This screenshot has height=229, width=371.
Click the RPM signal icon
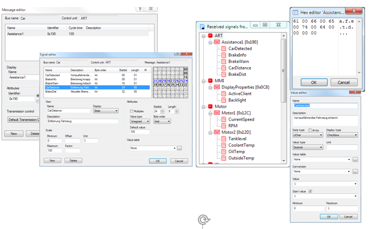pos(224,126)
